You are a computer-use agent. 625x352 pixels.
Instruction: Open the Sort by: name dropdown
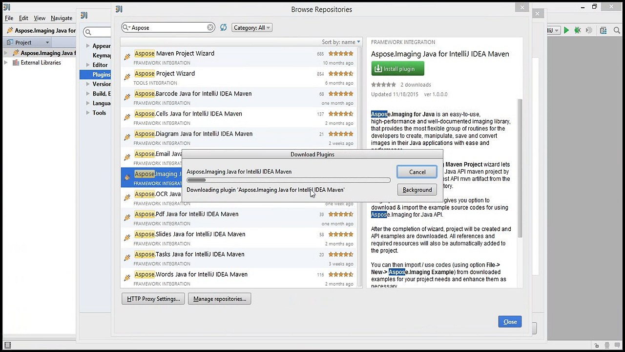(x=341, y=42)
